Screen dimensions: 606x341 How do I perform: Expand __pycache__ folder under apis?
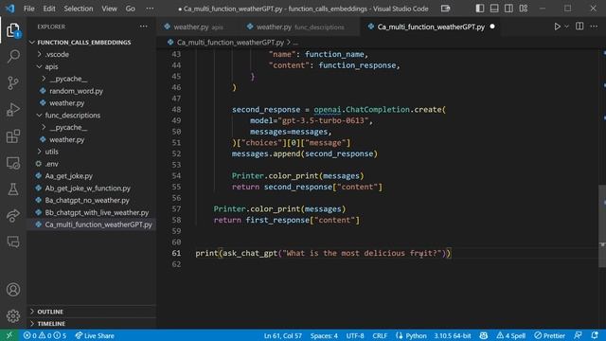pos(68,79)
